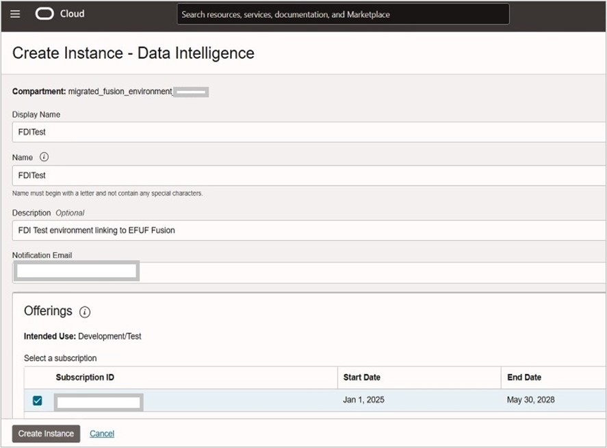Click the Subscription ID column header
The width and height of the screenshot is (607, 448).
(85, 378)
